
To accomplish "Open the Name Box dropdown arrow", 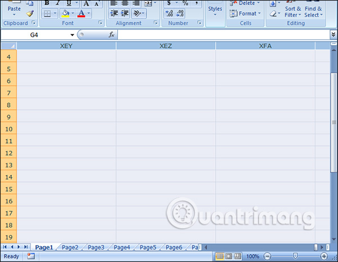I will (72, 35).
